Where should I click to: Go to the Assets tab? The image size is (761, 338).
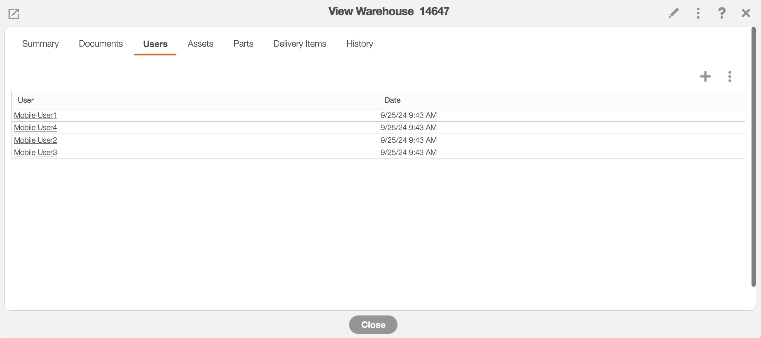click(x=200, y=44)
